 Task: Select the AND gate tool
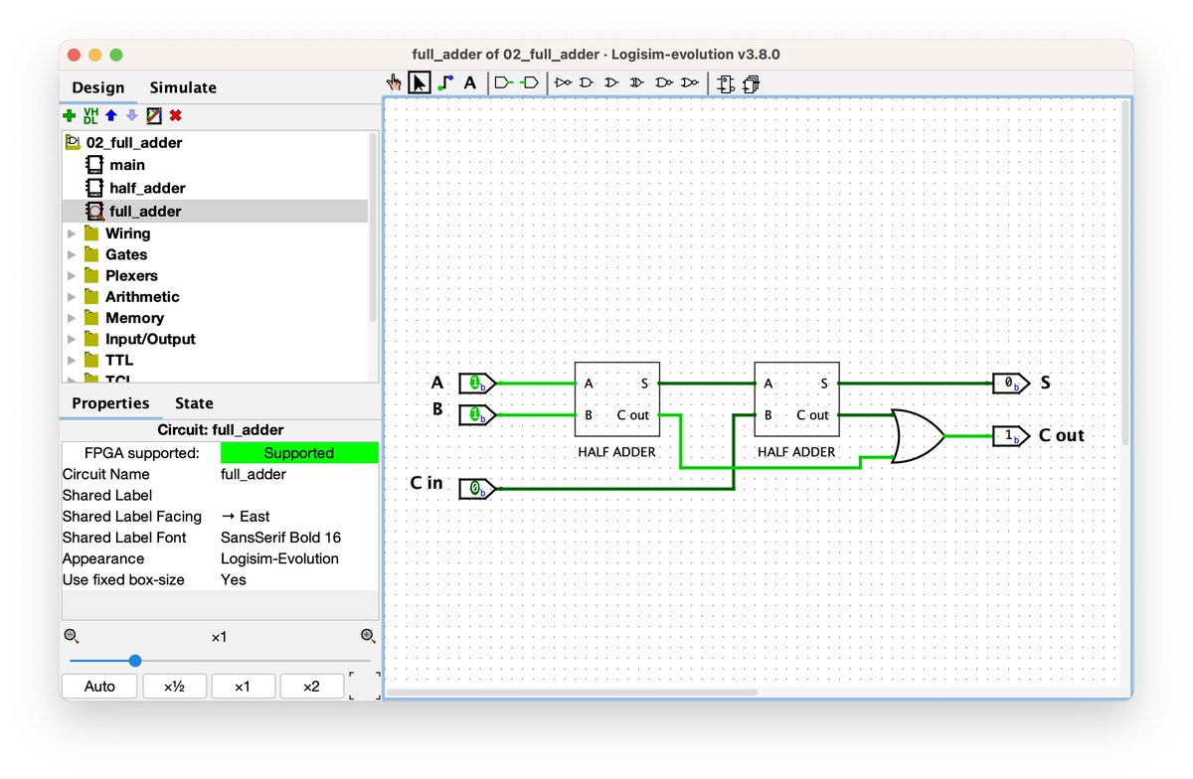click(x=588, y=82)
